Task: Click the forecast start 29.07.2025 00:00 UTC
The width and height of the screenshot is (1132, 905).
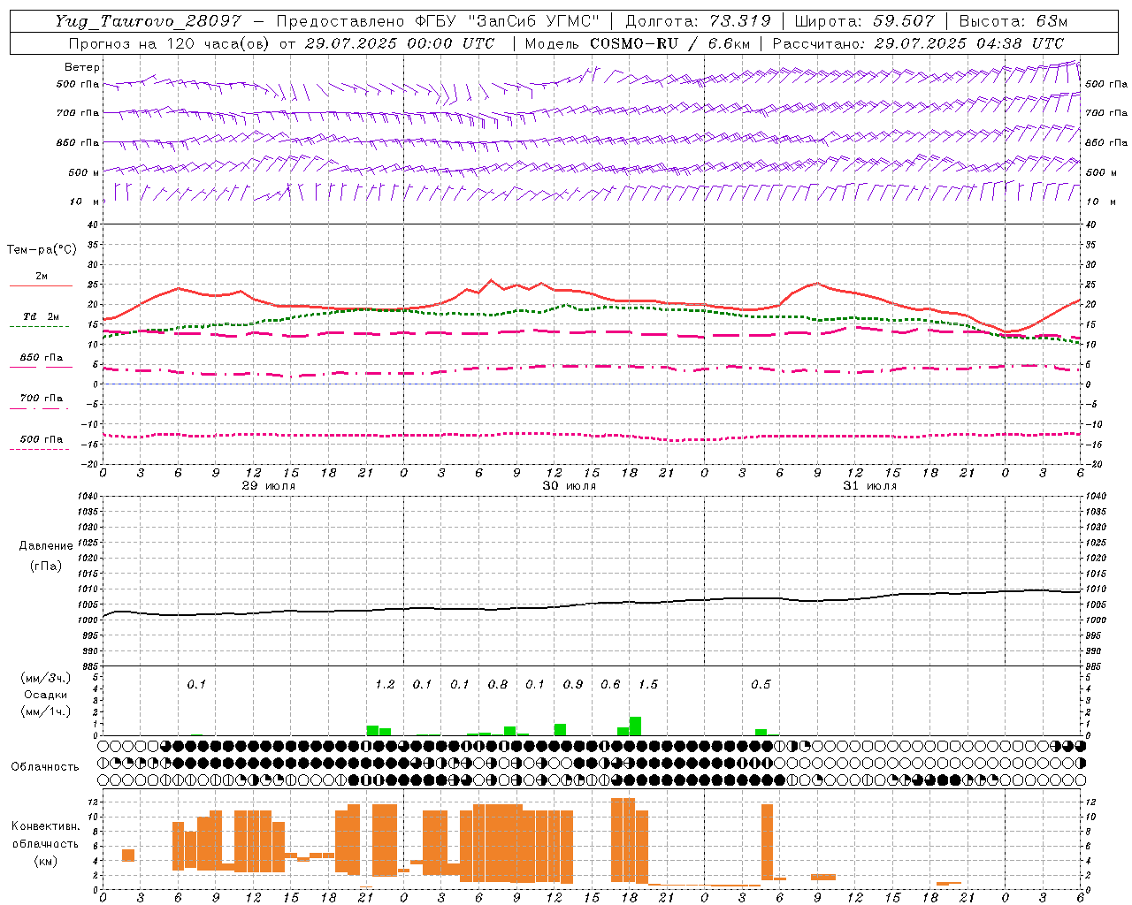Action: [399, 43]
